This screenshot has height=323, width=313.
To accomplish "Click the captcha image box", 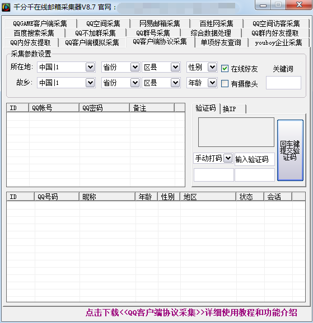I will coord(236,132).
